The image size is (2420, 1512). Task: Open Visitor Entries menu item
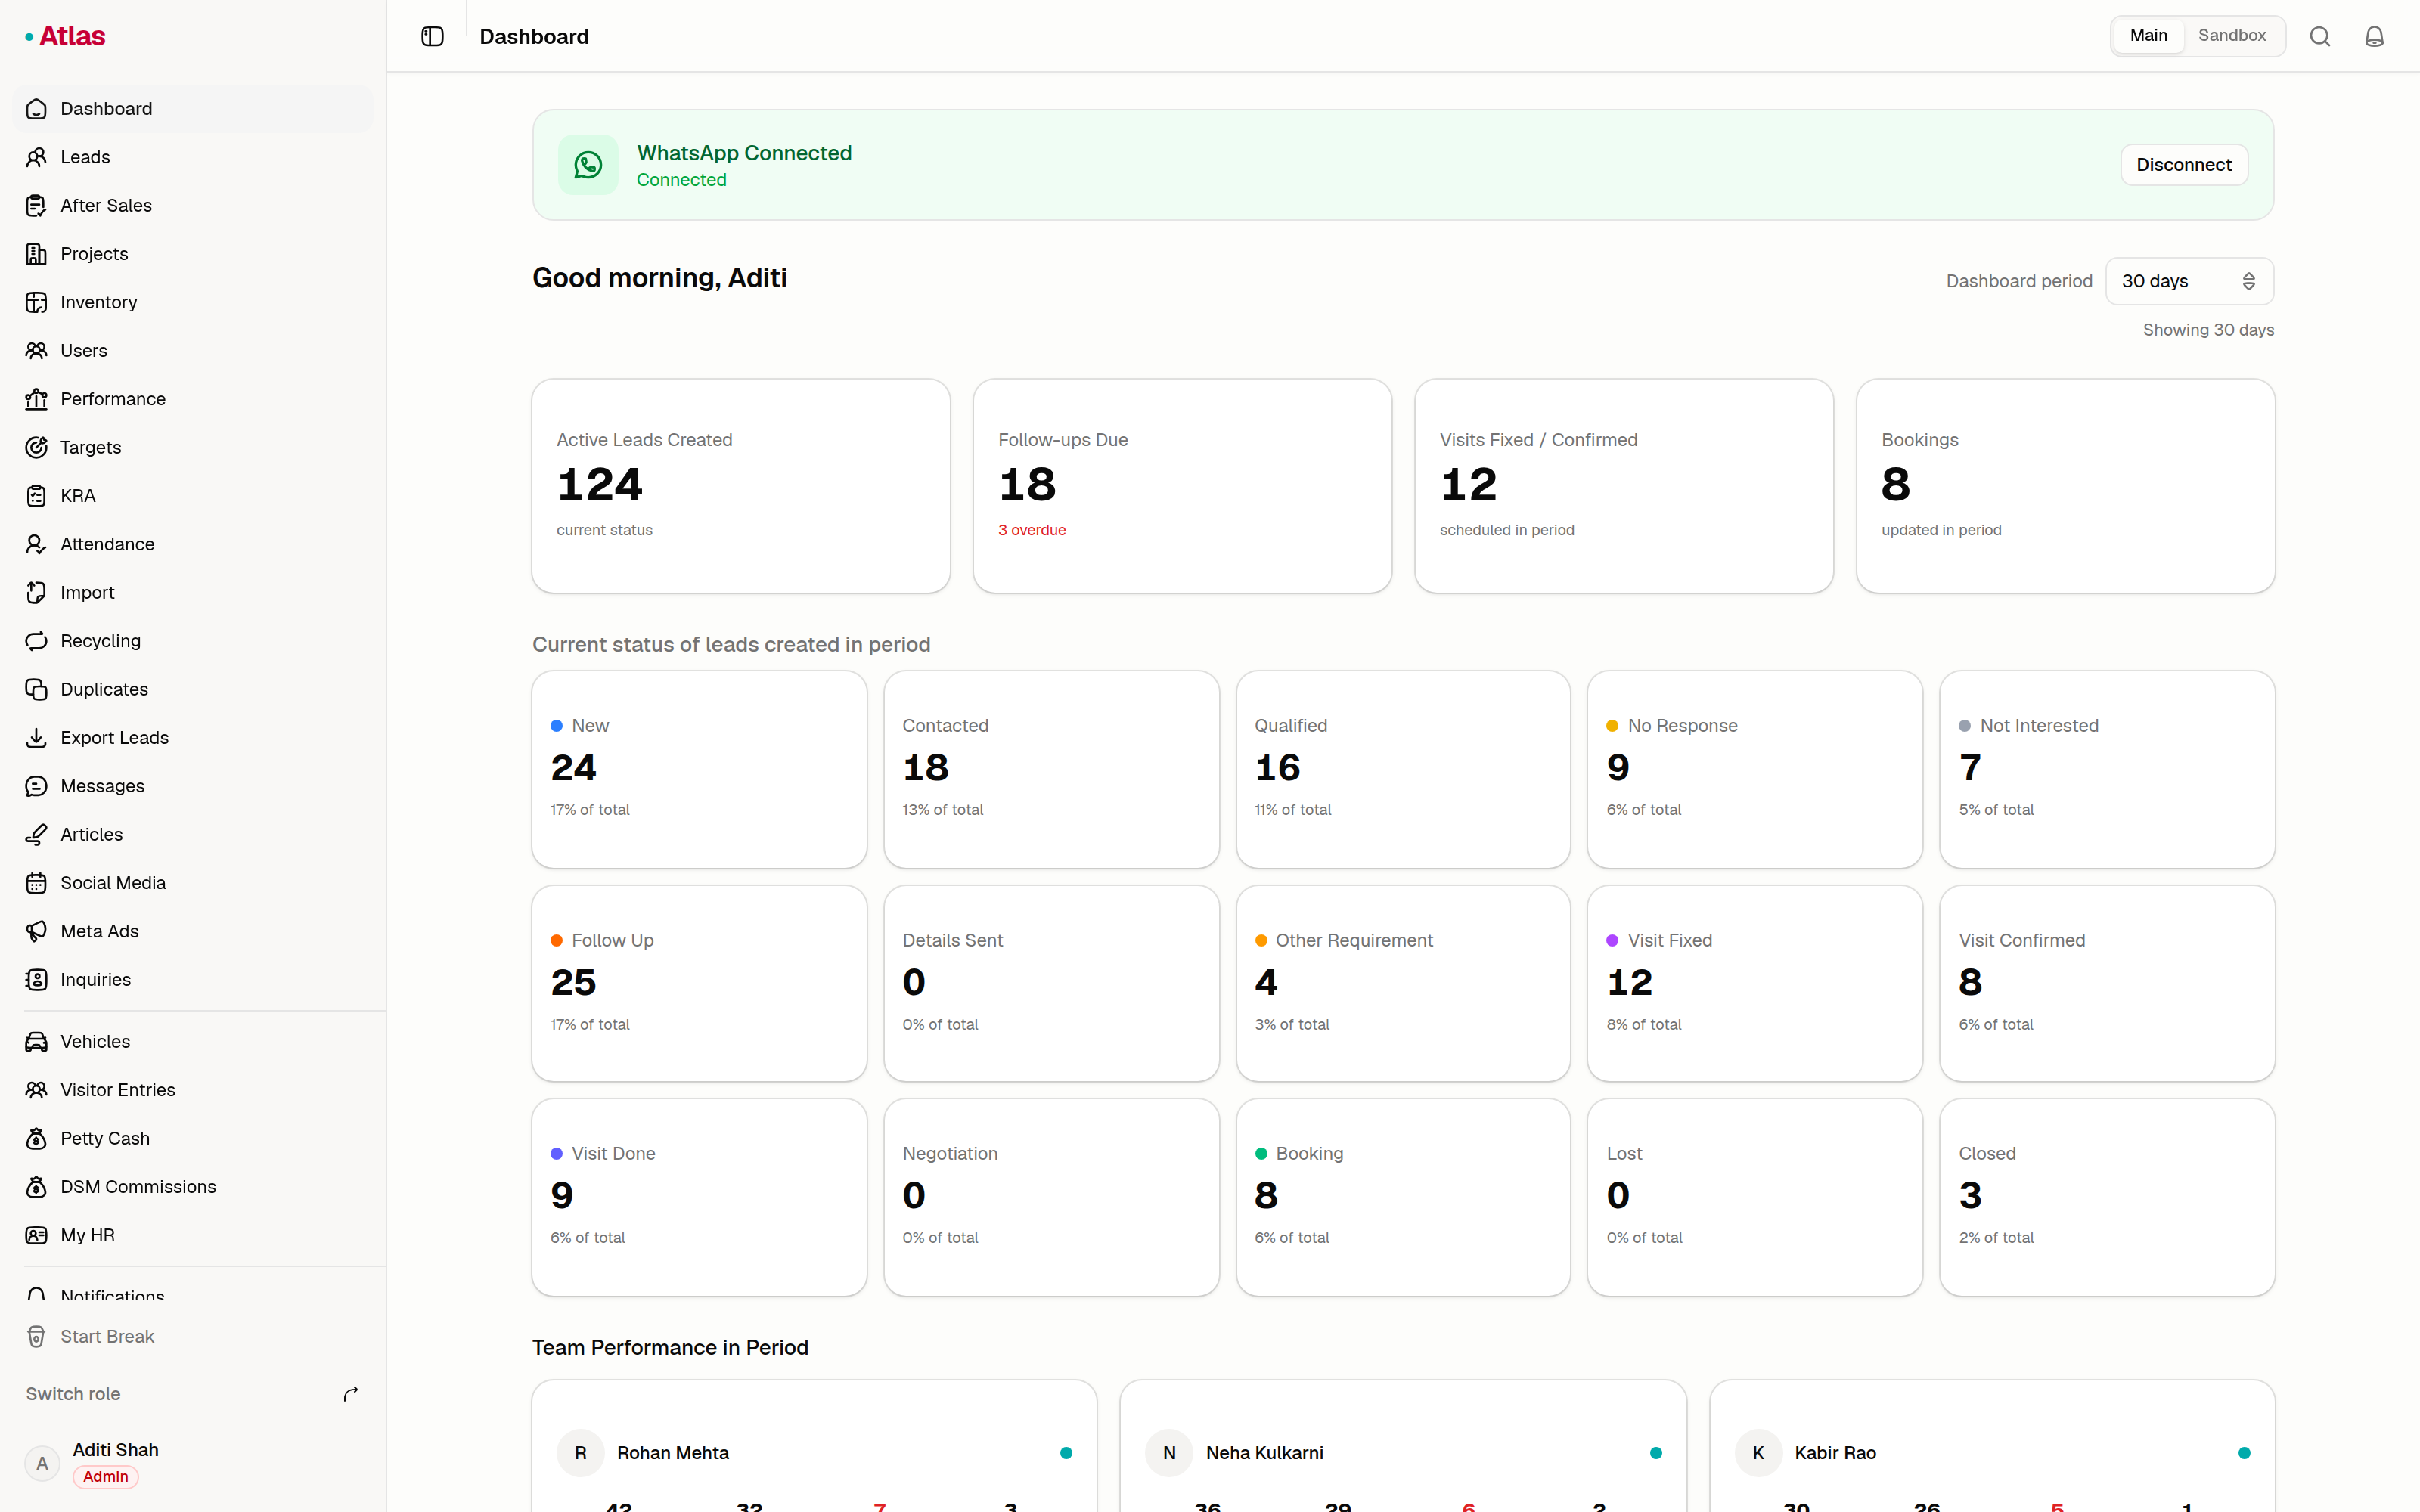tap(193, 1090)
